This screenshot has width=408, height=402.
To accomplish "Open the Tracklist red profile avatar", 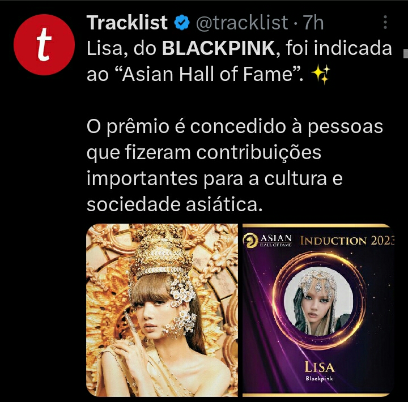I will [x=44, y=45].
